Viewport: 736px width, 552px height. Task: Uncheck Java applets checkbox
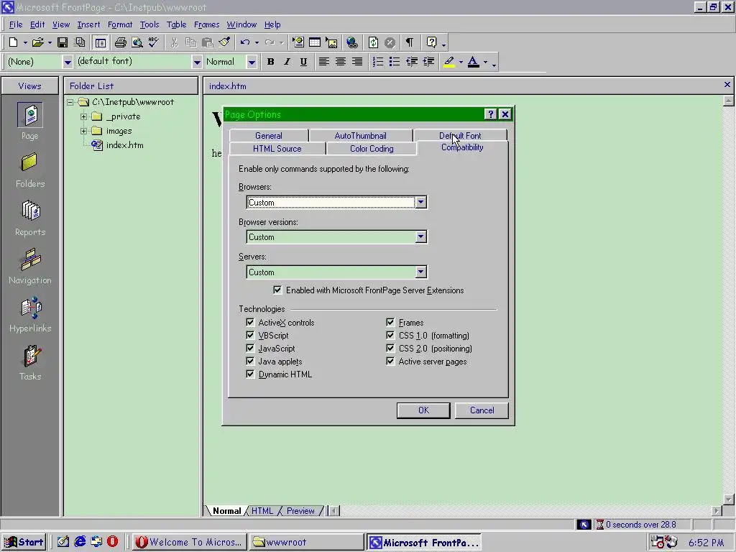(250, 361)
